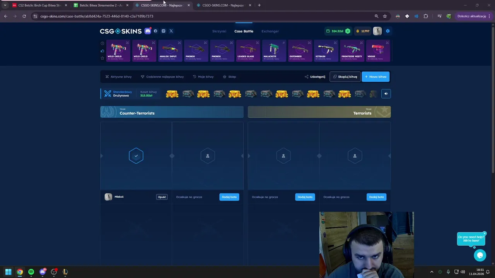Mute battle sound speaker button
Viewport: 495px width, 278px height.
click(x=386, y=94)
